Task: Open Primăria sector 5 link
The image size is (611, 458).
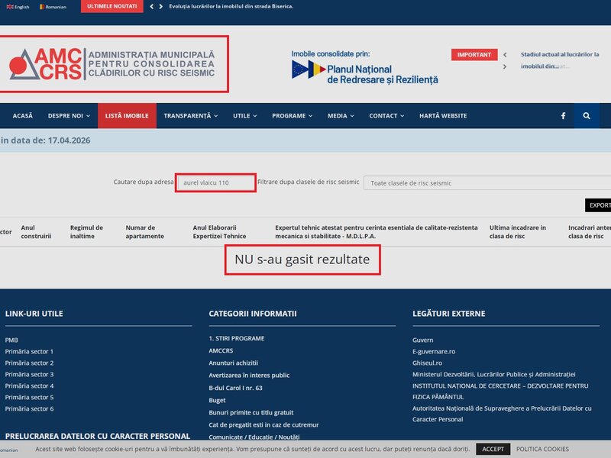Action: 29,397
